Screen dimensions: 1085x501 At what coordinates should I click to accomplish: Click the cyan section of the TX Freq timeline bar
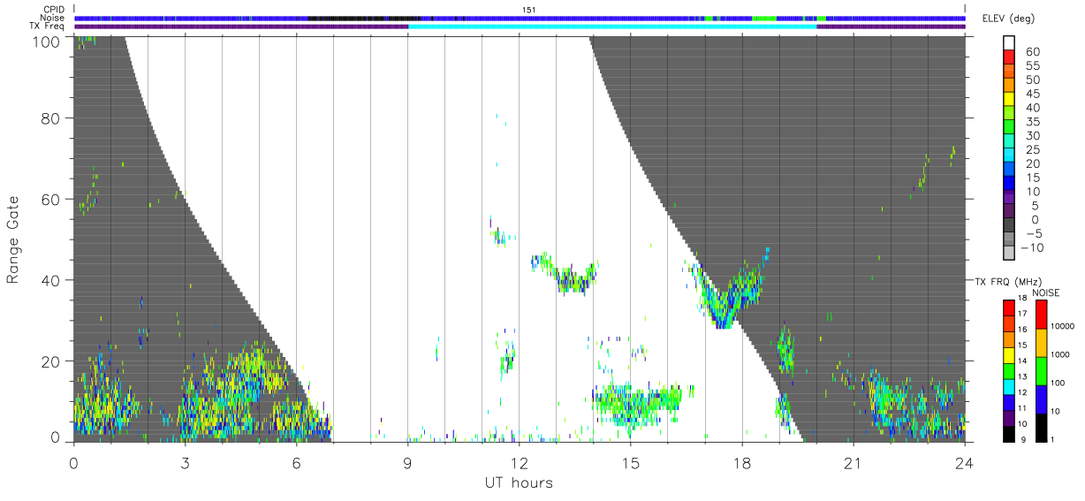612,26
